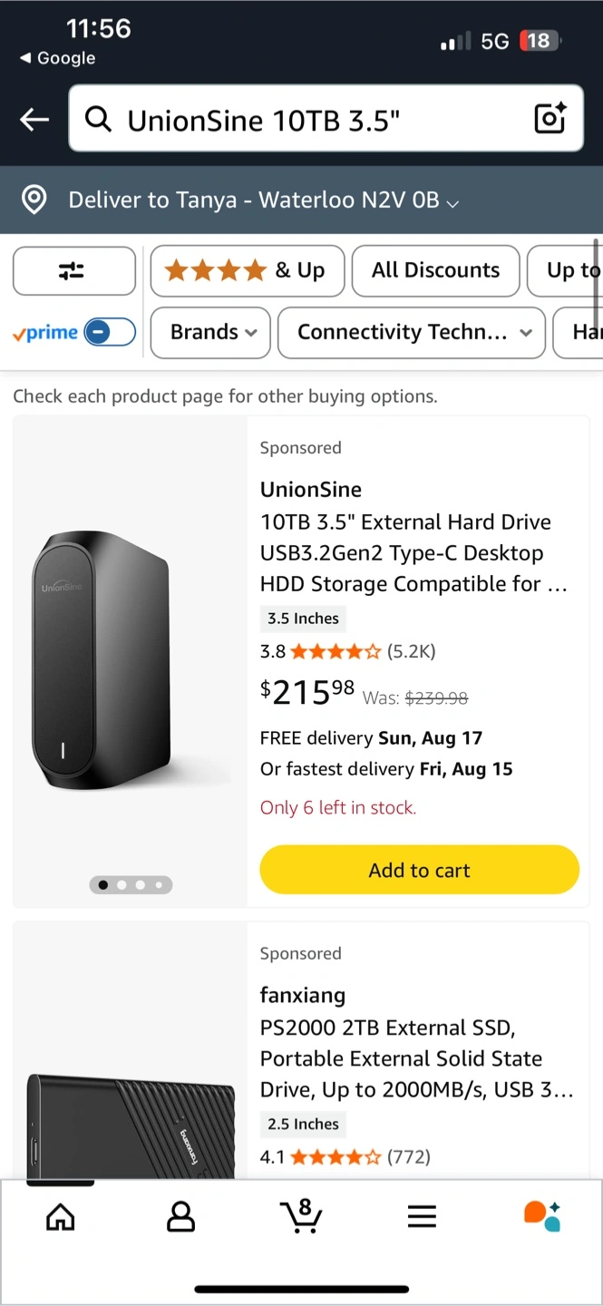Expand the Connectivity Technology dropdown
This screenshot has width=603, height=1306.
(412, 333)
